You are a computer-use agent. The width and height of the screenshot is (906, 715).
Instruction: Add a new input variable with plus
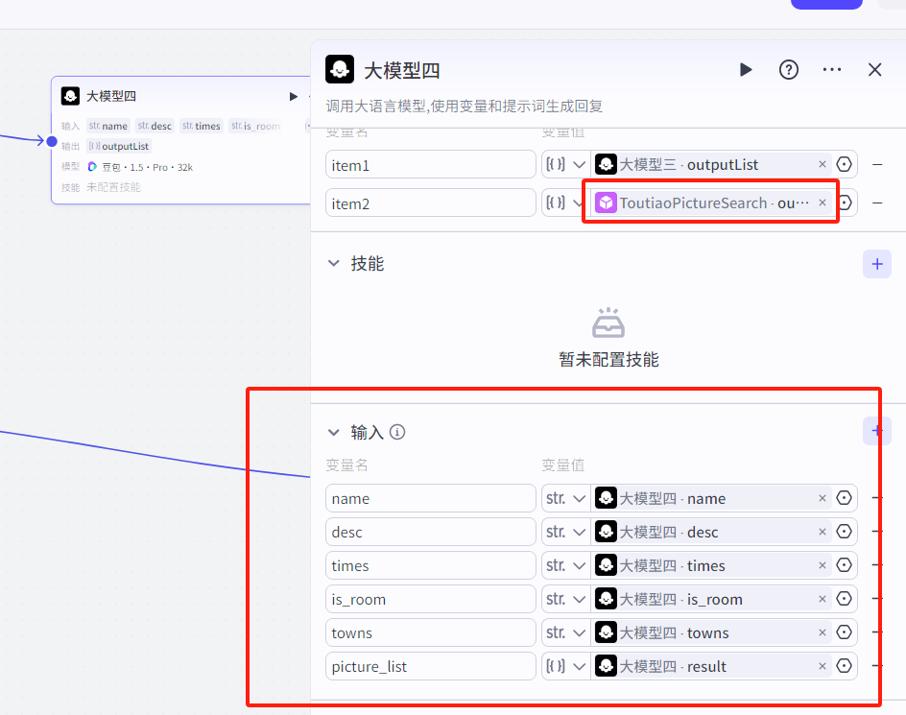pos(877,431)
